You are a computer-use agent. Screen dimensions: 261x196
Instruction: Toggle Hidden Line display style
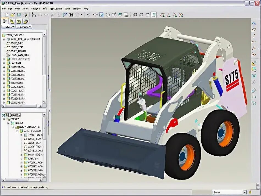(141, 15)
